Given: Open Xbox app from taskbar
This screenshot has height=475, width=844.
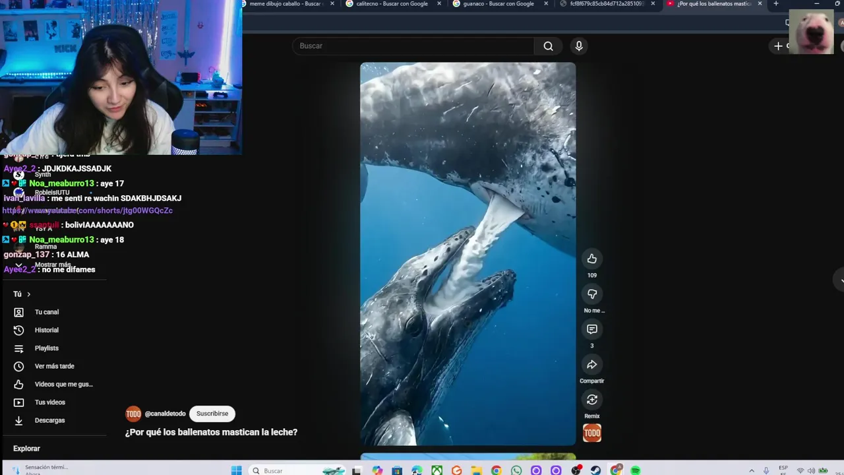Looking at the screenshot, I should pos(437,470).
